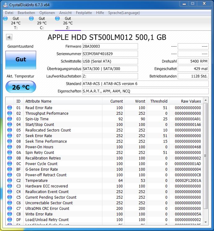Click status orb for Power-On Hours

10,147
